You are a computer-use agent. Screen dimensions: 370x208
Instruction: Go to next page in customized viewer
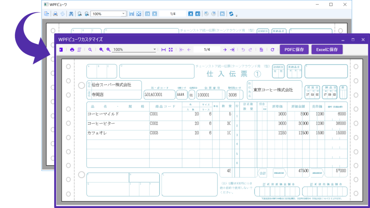225,50
